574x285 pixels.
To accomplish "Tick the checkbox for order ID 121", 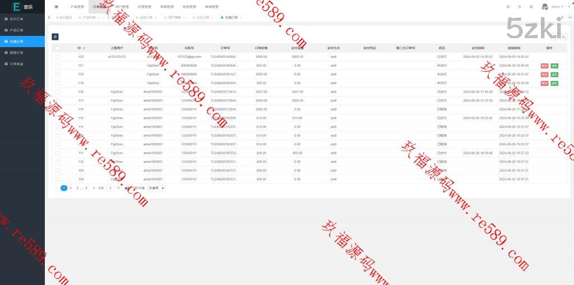I will point(57,66).
